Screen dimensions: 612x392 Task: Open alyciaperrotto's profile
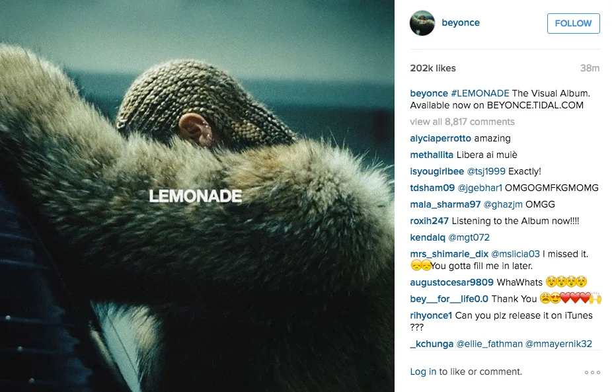pyautogui.click(x=441, y=138)
